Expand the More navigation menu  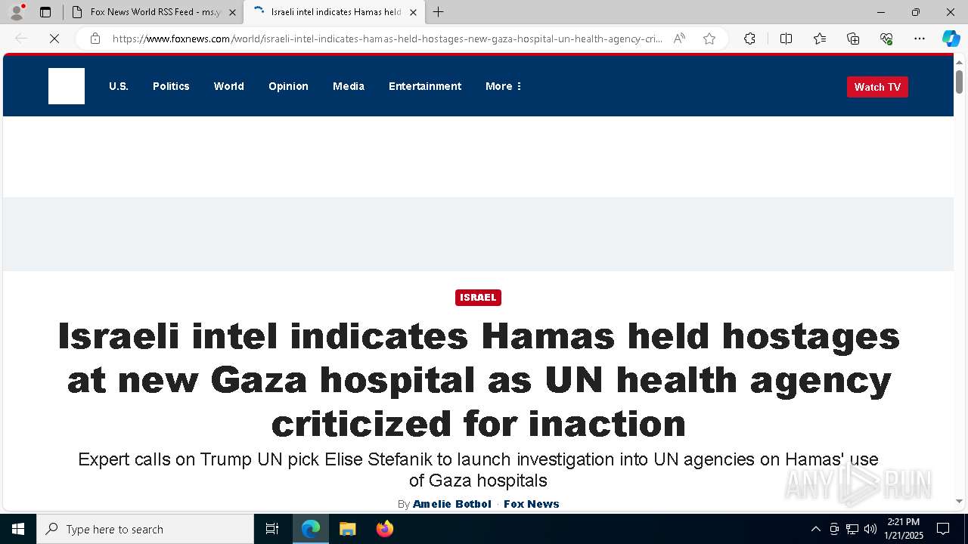coord(504,86)
